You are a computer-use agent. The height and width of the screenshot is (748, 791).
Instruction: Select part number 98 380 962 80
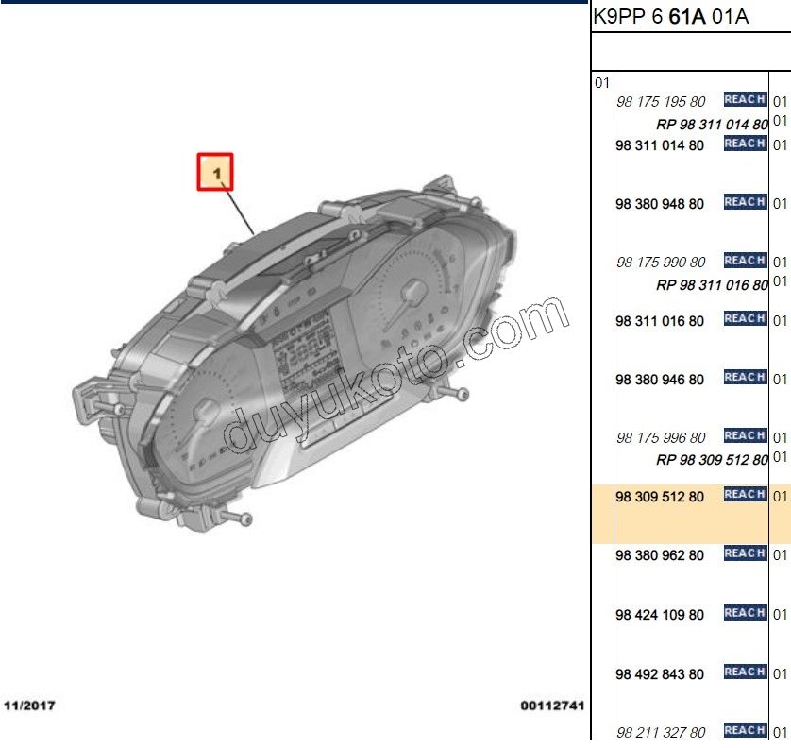pyautogui.click(x=660, y=555)
